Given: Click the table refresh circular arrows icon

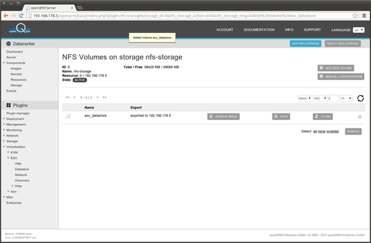Looking at the screenshot, I should click(360, 98).
